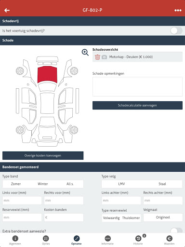Open the Waarden tab
This screenshot has width=185, height=247.
(x=169, y=240)
